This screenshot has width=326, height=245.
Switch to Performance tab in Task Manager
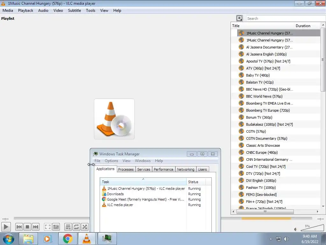pyautogui.click(x=163, y=169)
